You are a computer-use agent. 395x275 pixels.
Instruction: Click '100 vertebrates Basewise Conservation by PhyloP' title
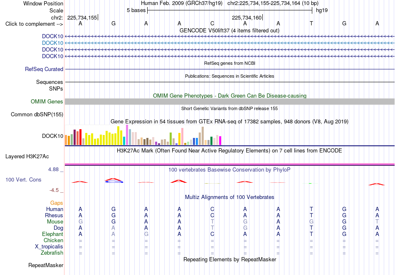point(230,170)
